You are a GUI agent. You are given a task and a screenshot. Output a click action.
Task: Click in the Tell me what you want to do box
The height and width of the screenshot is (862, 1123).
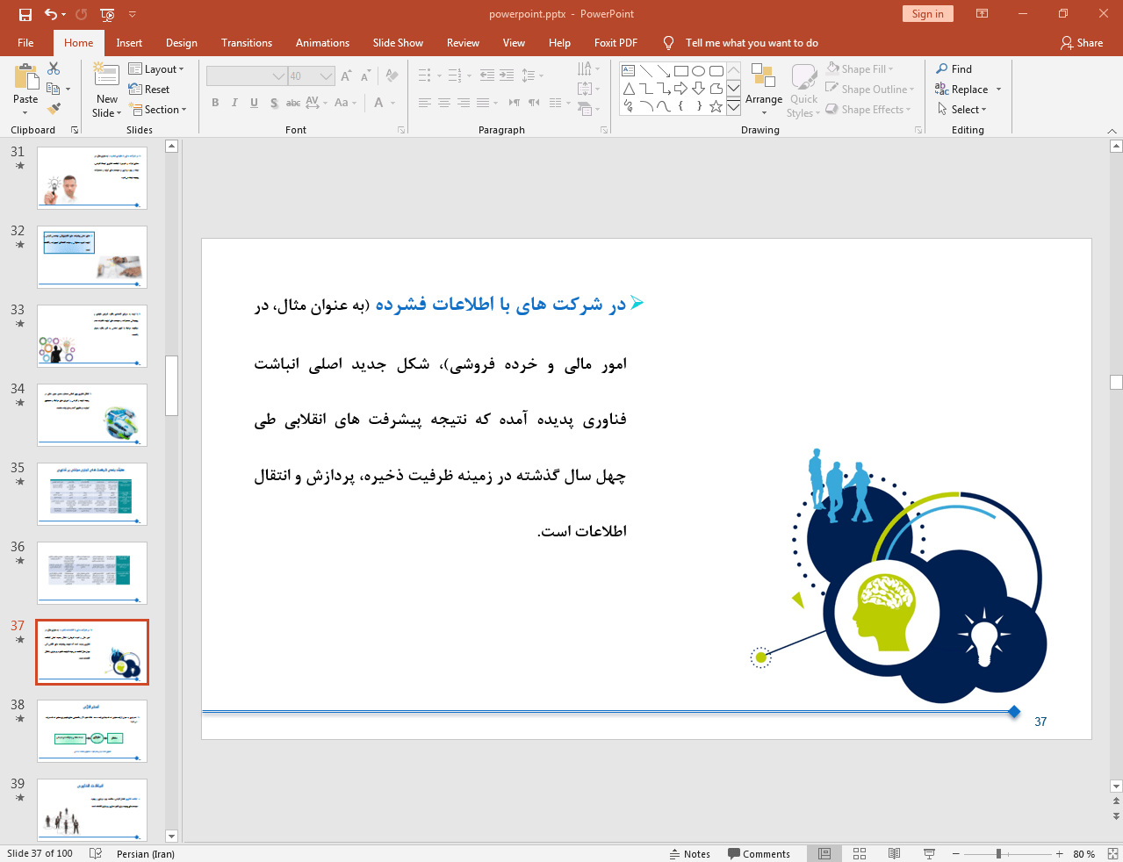(x=752, y=43)
